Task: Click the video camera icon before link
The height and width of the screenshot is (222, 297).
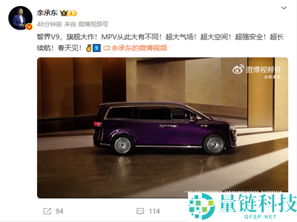Action: click(x=106, y=48)
